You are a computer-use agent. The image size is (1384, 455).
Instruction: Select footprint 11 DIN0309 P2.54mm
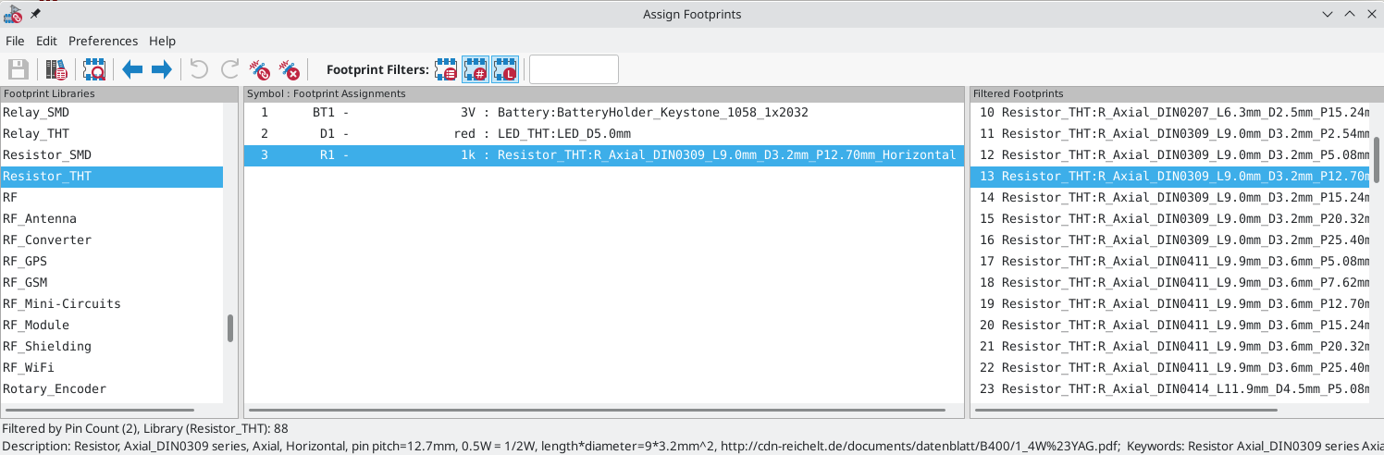[1170, 133]
